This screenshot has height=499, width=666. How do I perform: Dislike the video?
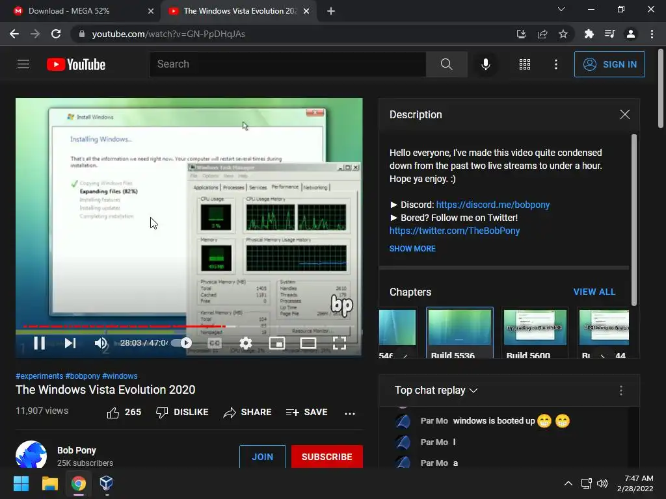[182, 413]
